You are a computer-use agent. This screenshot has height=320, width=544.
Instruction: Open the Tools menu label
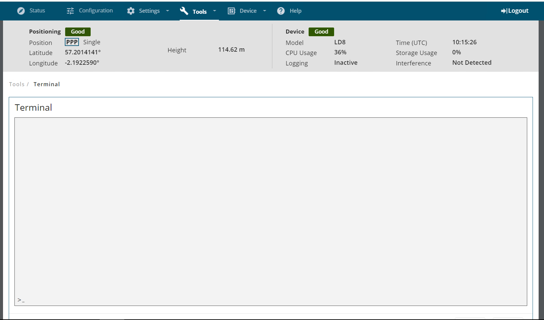(x=199, y=11)
